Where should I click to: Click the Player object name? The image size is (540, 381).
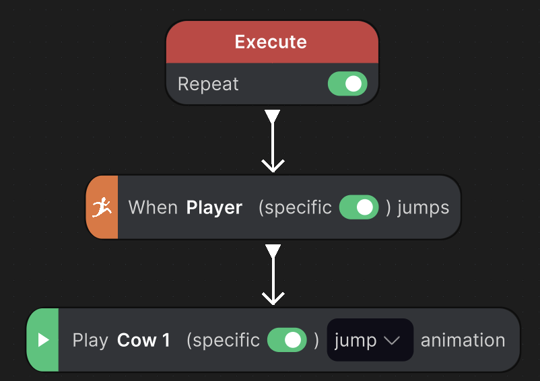(x=214, y=207)
